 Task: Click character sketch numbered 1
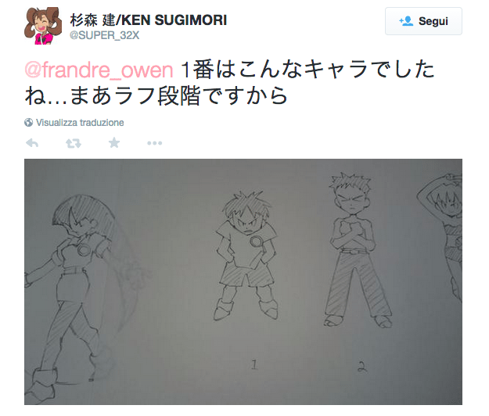pyautogui.click(x=246, y=256)
